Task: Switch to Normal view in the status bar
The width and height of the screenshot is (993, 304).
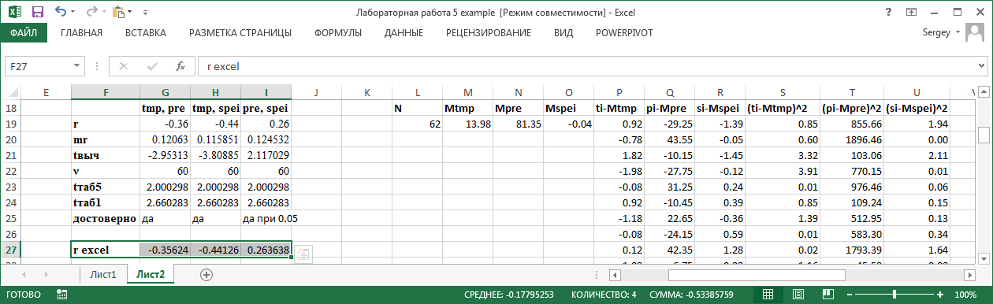Action: (768, 294)
